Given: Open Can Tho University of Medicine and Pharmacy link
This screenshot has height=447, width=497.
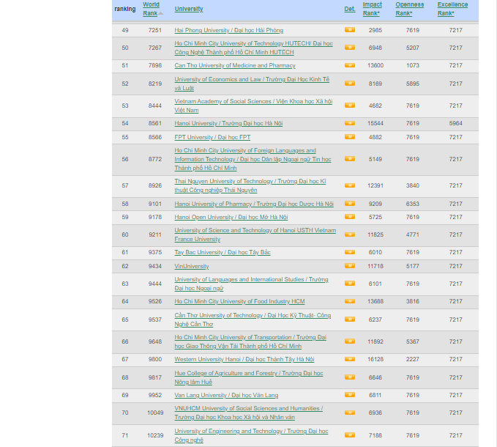Looking at the screenshot, I should 235,65.
